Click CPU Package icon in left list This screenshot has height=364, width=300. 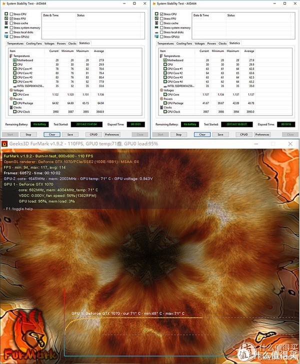pyautogui.click(x=15, y=103)
